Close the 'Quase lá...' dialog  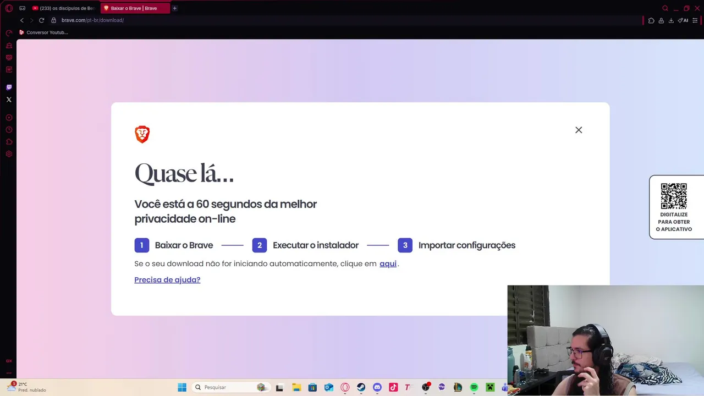579,130
